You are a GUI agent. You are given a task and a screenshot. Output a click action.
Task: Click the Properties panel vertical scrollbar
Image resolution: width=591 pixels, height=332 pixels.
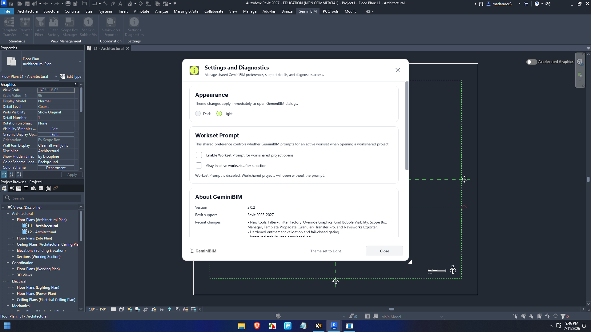[81, 100]
